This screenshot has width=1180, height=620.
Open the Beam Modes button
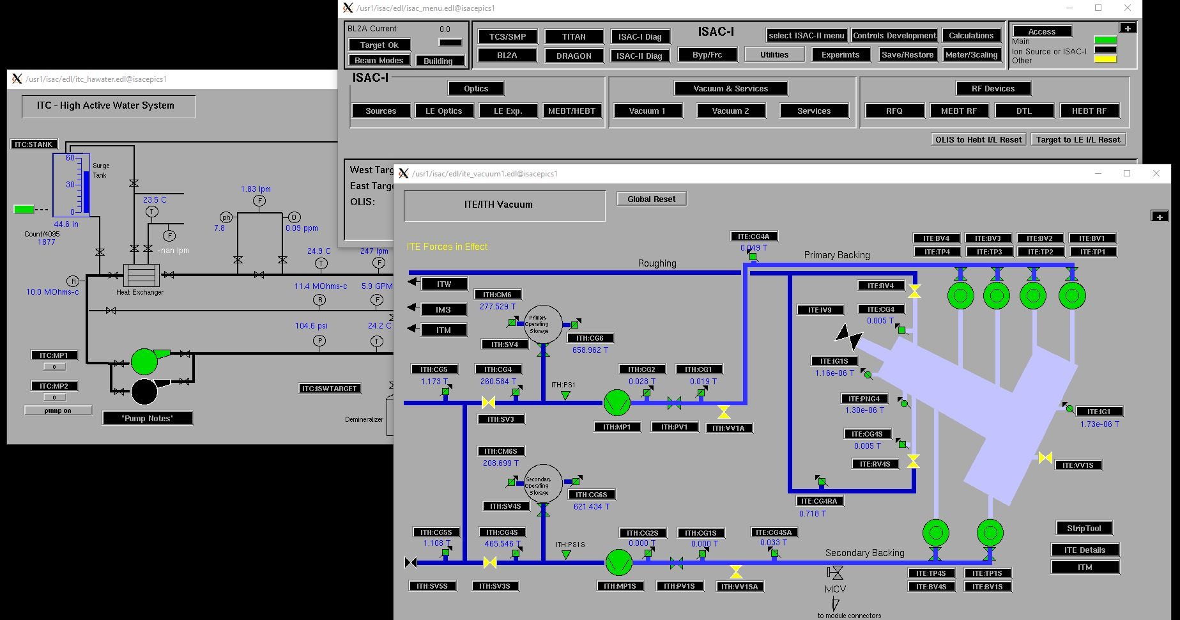(x=379, y=60)
